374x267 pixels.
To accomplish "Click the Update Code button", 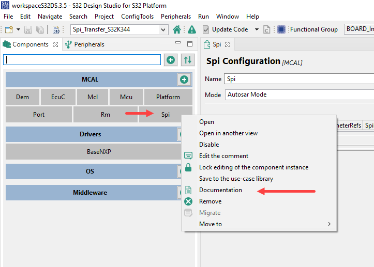I will (225, 29).
